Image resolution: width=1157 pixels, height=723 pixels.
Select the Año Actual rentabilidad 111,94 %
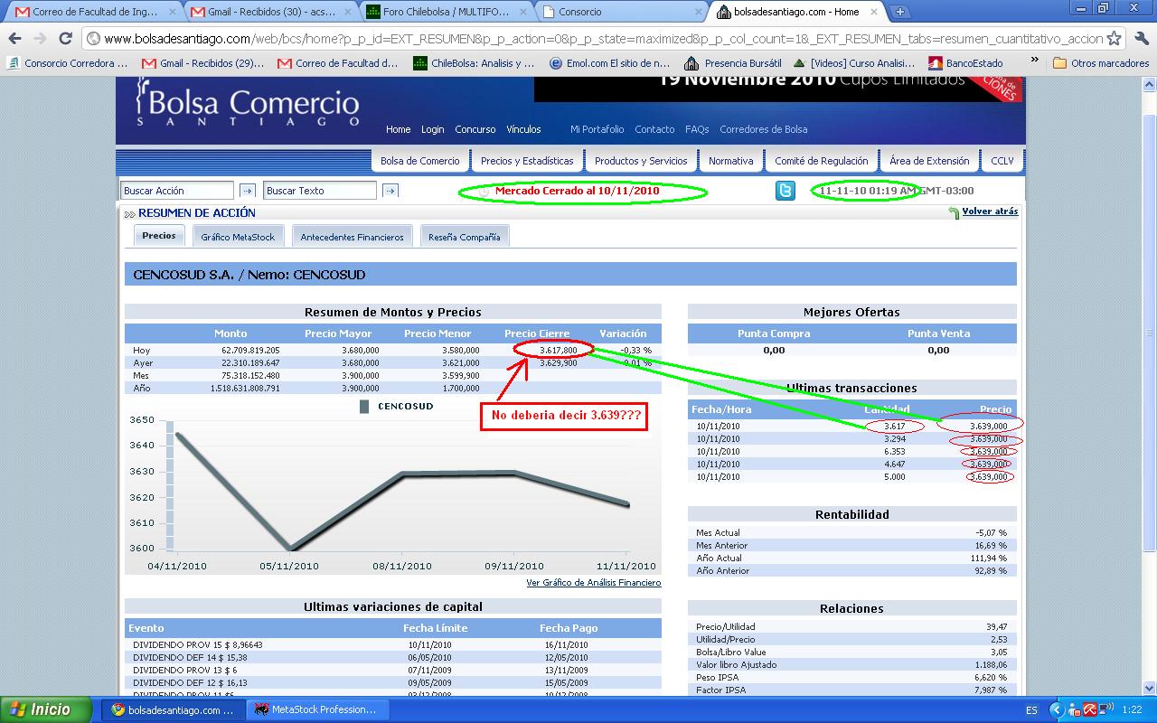[x=990, y=558]
